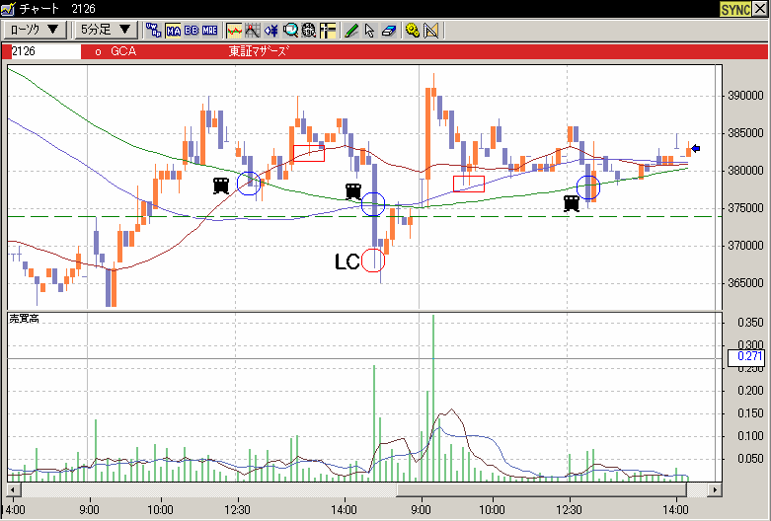Toggle the MA moving average indicator
This screenshot has height=521, width=771.
(173, 31)
